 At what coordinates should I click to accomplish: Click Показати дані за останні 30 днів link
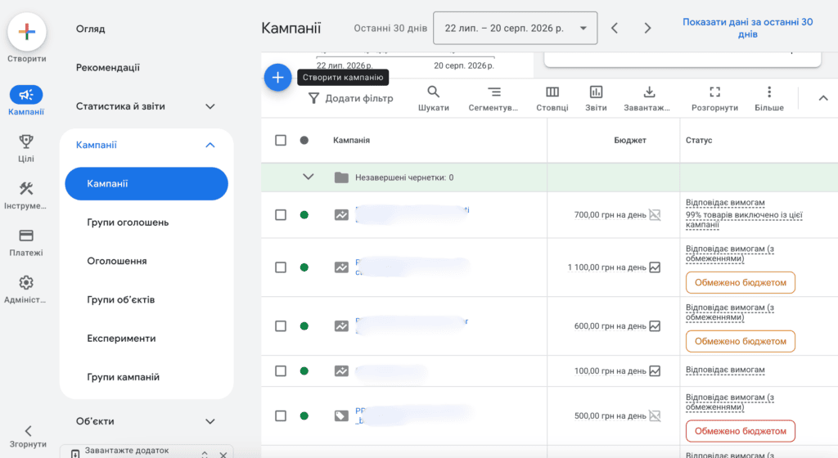[748, 28]
